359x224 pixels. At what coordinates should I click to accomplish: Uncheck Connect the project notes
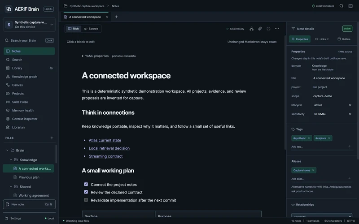tap(86, 184)
